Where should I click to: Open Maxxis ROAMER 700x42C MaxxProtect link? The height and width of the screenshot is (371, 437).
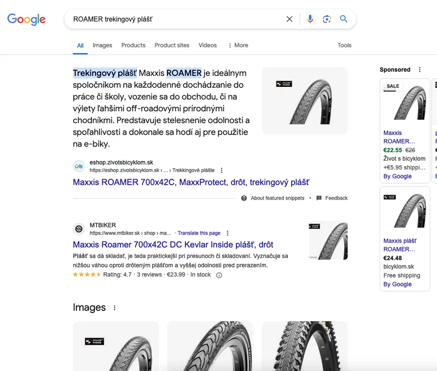click(191, 182)
